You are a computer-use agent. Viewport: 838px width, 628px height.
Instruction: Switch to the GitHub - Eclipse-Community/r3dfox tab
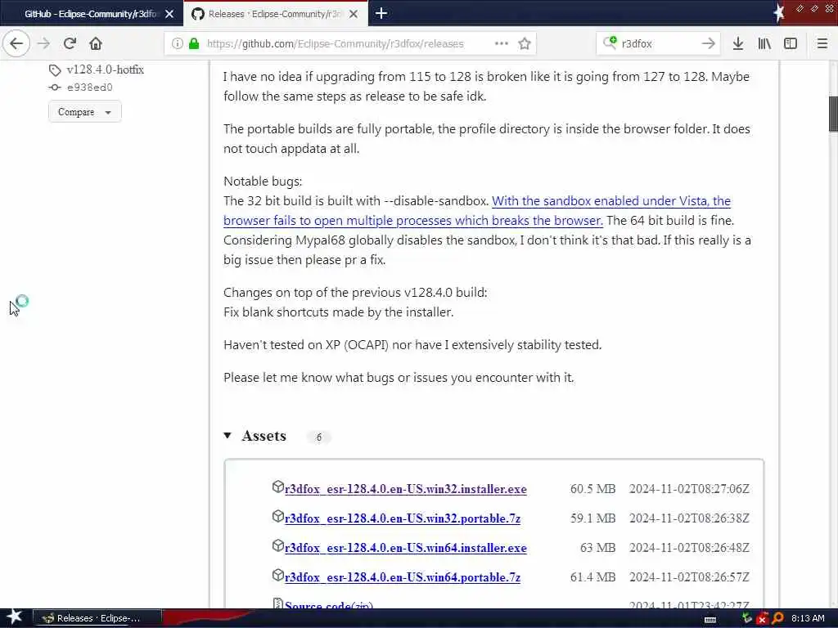[x=90, y=14]
